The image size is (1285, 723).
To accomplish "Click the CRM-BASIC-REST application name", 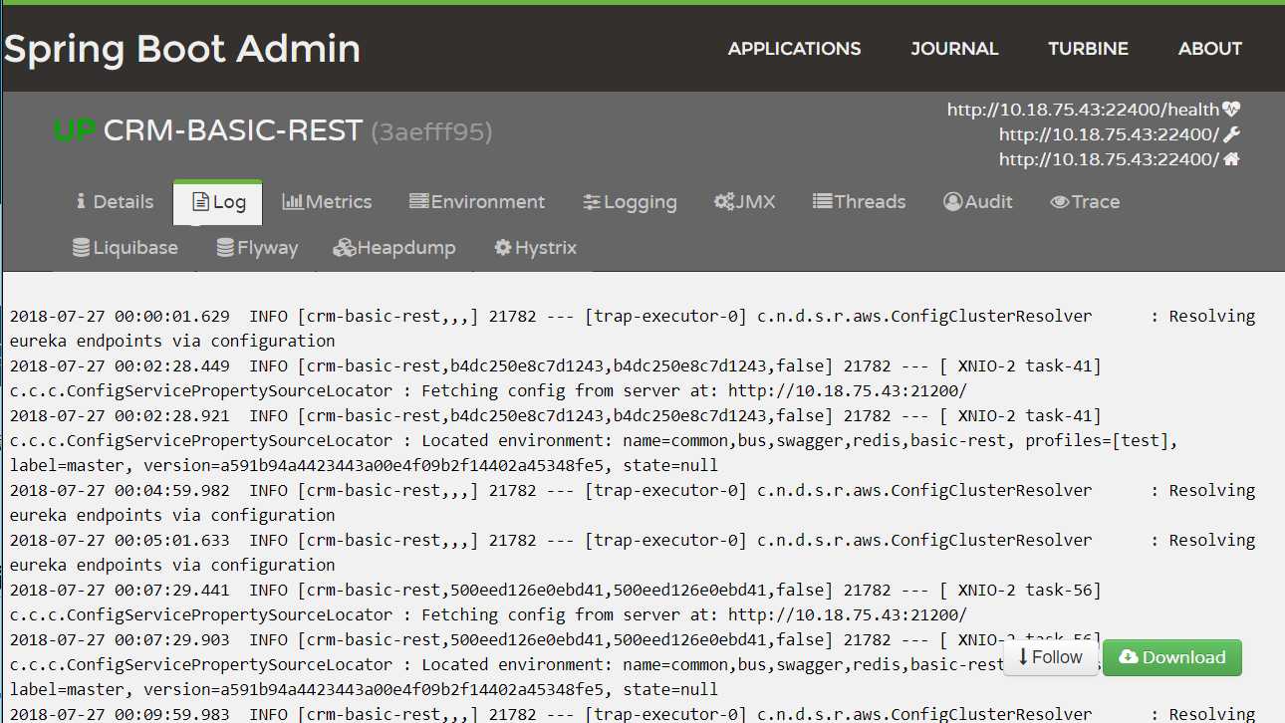I will pyautogui.click(x=233, y=130).
